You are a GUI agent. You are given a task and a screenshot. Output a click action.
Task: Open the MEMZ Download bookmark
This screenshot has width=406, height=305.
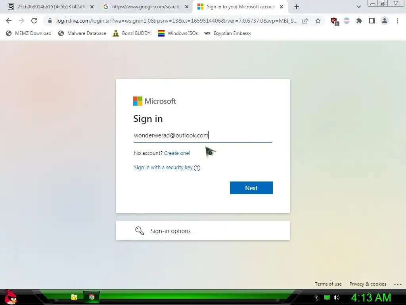[29, 33]
